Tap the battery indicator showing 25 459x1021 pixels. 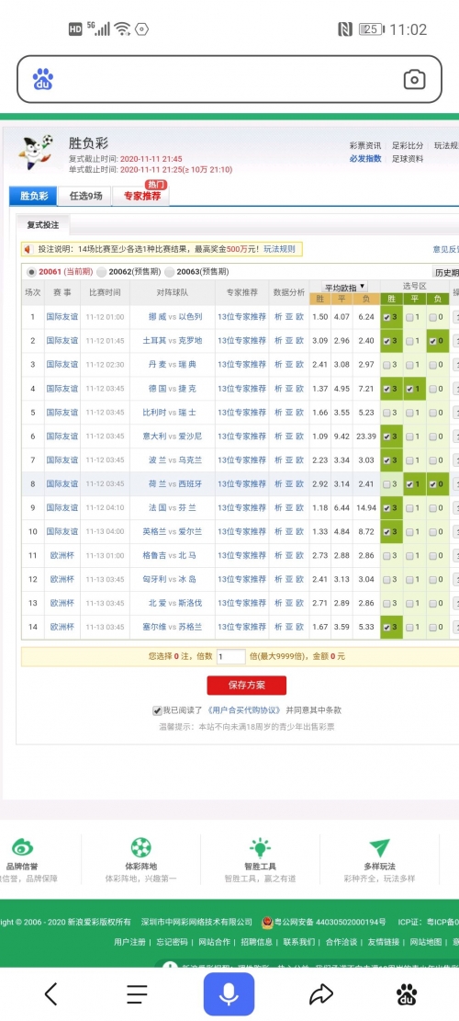pos(371,28)
